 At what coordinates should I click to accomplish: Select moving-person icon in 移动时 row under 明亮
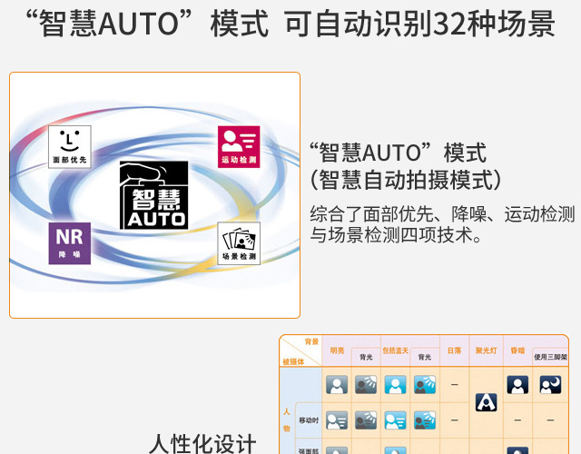(337, 419)
